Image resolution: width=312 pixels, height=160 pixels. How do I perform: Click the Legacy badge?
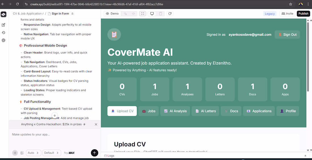click(x=270, y=14)
